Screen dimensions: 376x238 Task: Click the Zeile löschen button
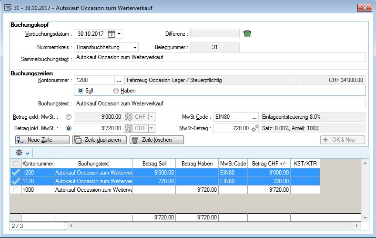tap(157, 140)
